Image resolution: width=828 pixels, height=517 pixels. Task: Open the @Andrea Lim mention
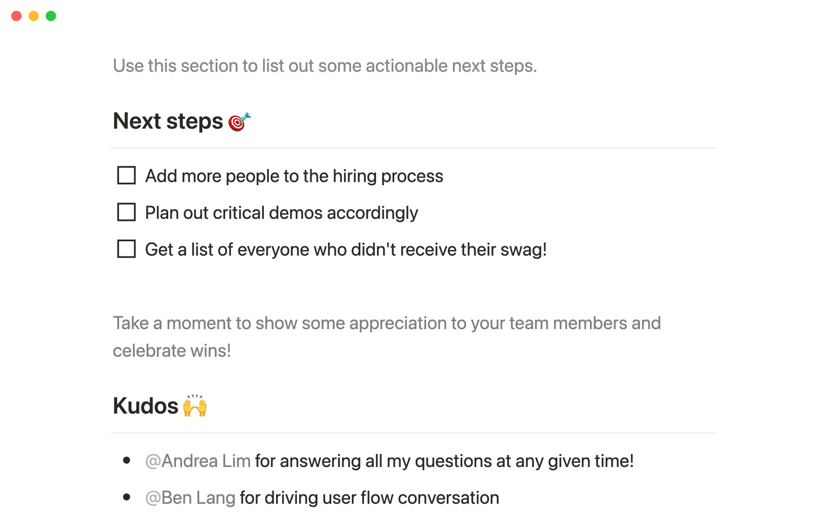198,461
